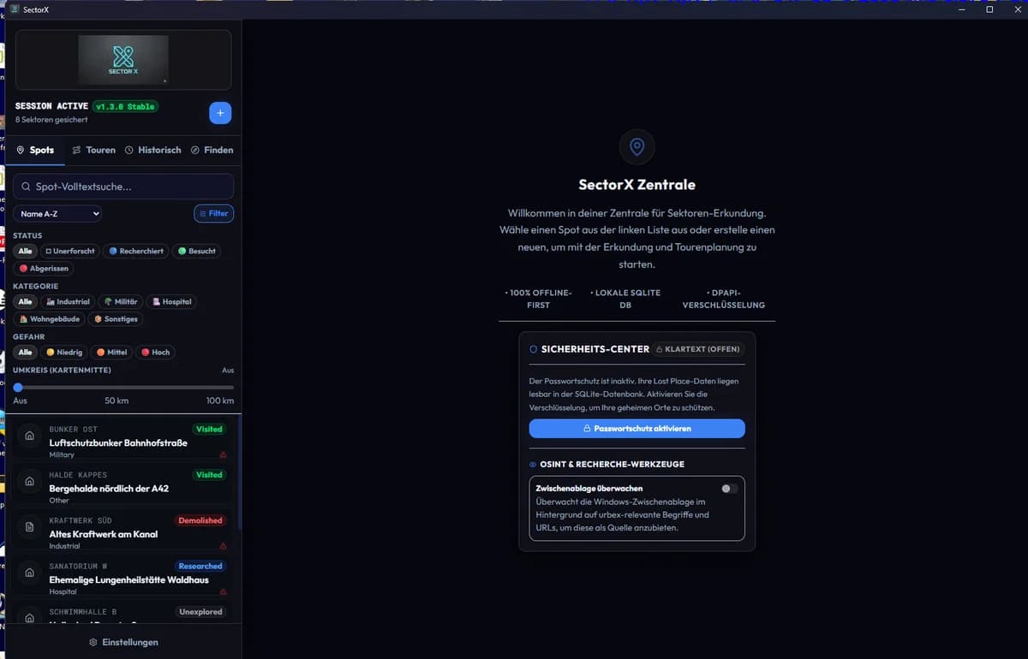
Task: Open the Historisch tab
Action: coord(153,150)
